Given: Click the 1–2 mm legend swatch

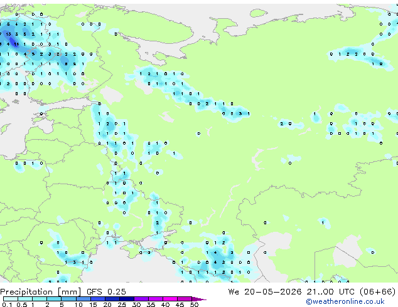Looking at the screenshot, I should pyautogui.click(x=40, y=299).
